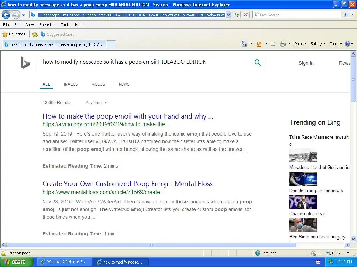Viewport: 357px width, 267px height.
Task: Open the Page command menu
Action: point(300,44)
